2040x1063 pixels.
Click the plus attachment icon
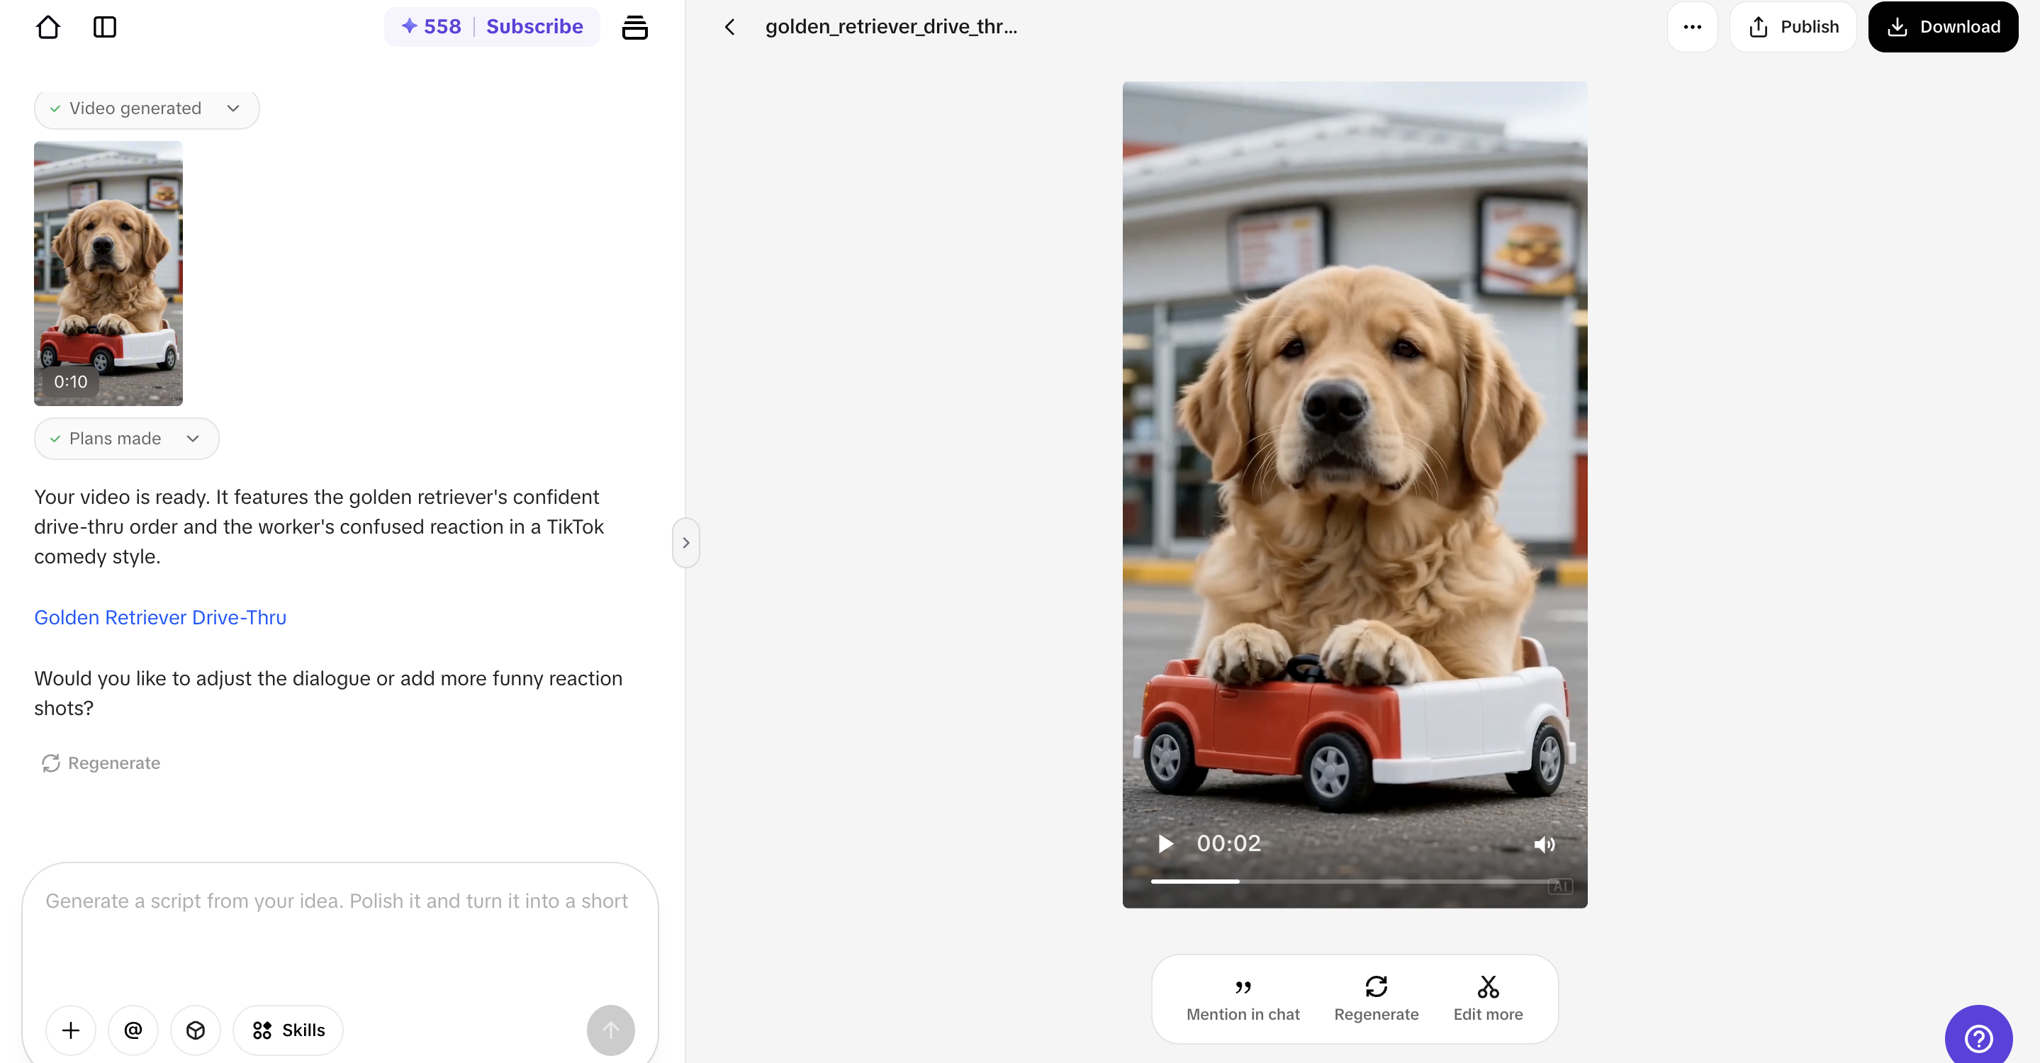tap(70, 1030)
